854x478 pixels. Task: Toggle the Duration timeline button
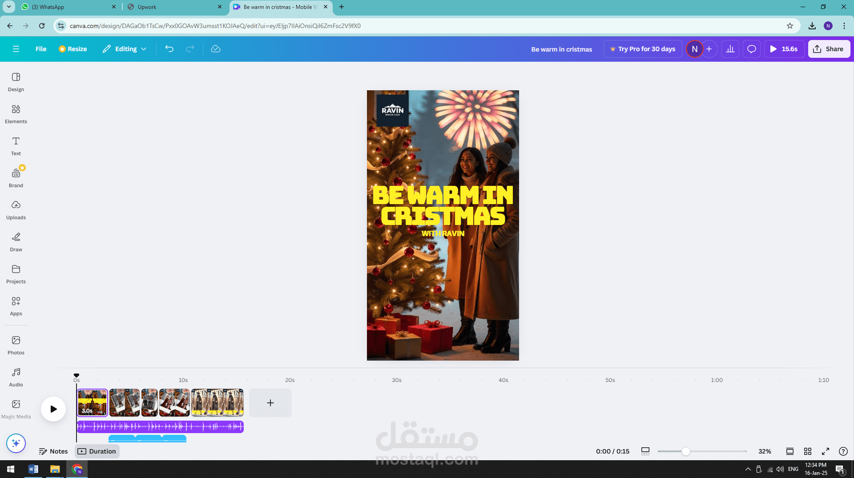(x=97, y=451)
